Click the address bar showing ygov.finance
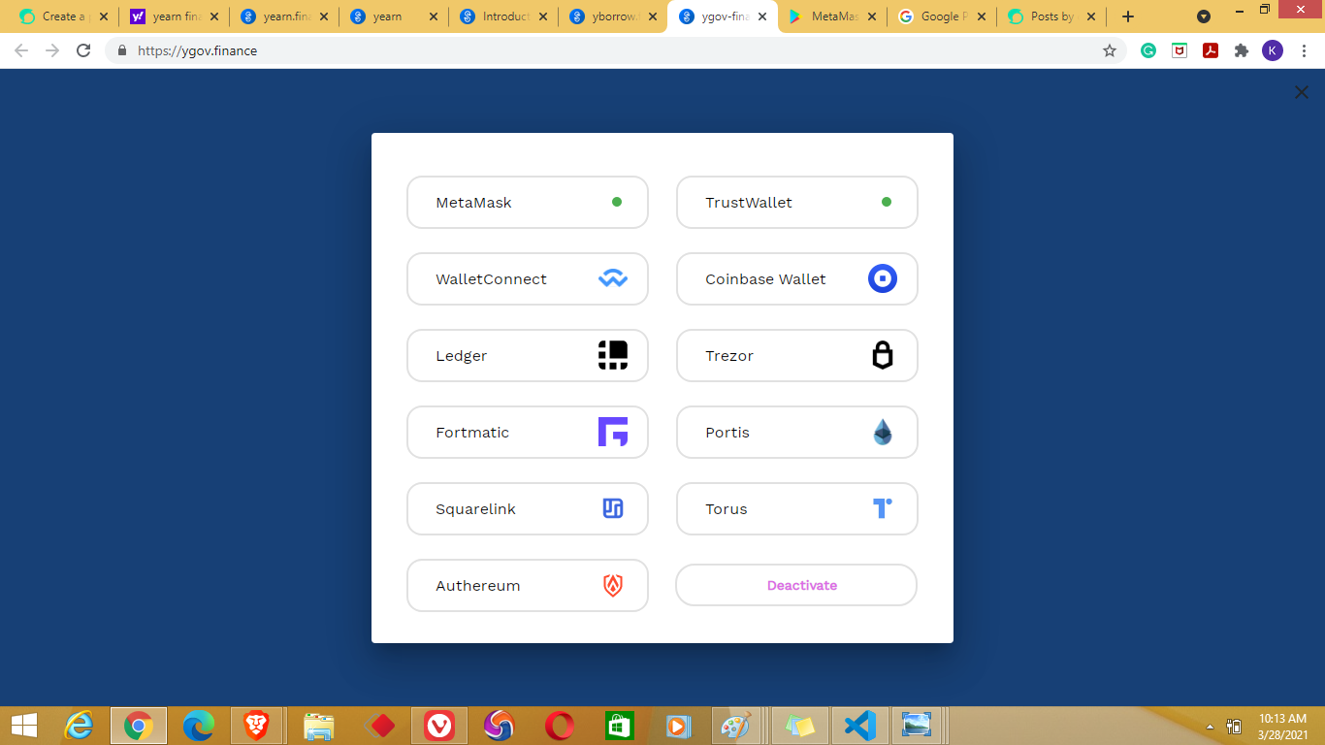Screen dimensions: 1325x745 (x=616, y=50)
